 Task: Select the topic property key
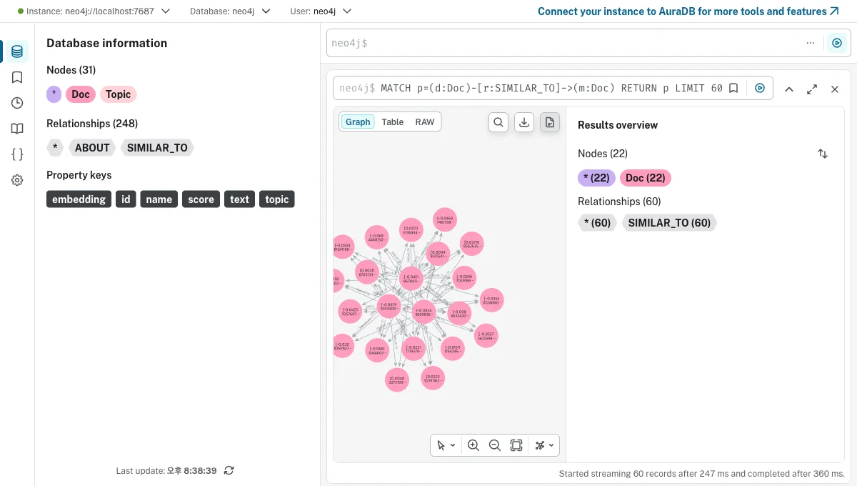click(276, 199)
